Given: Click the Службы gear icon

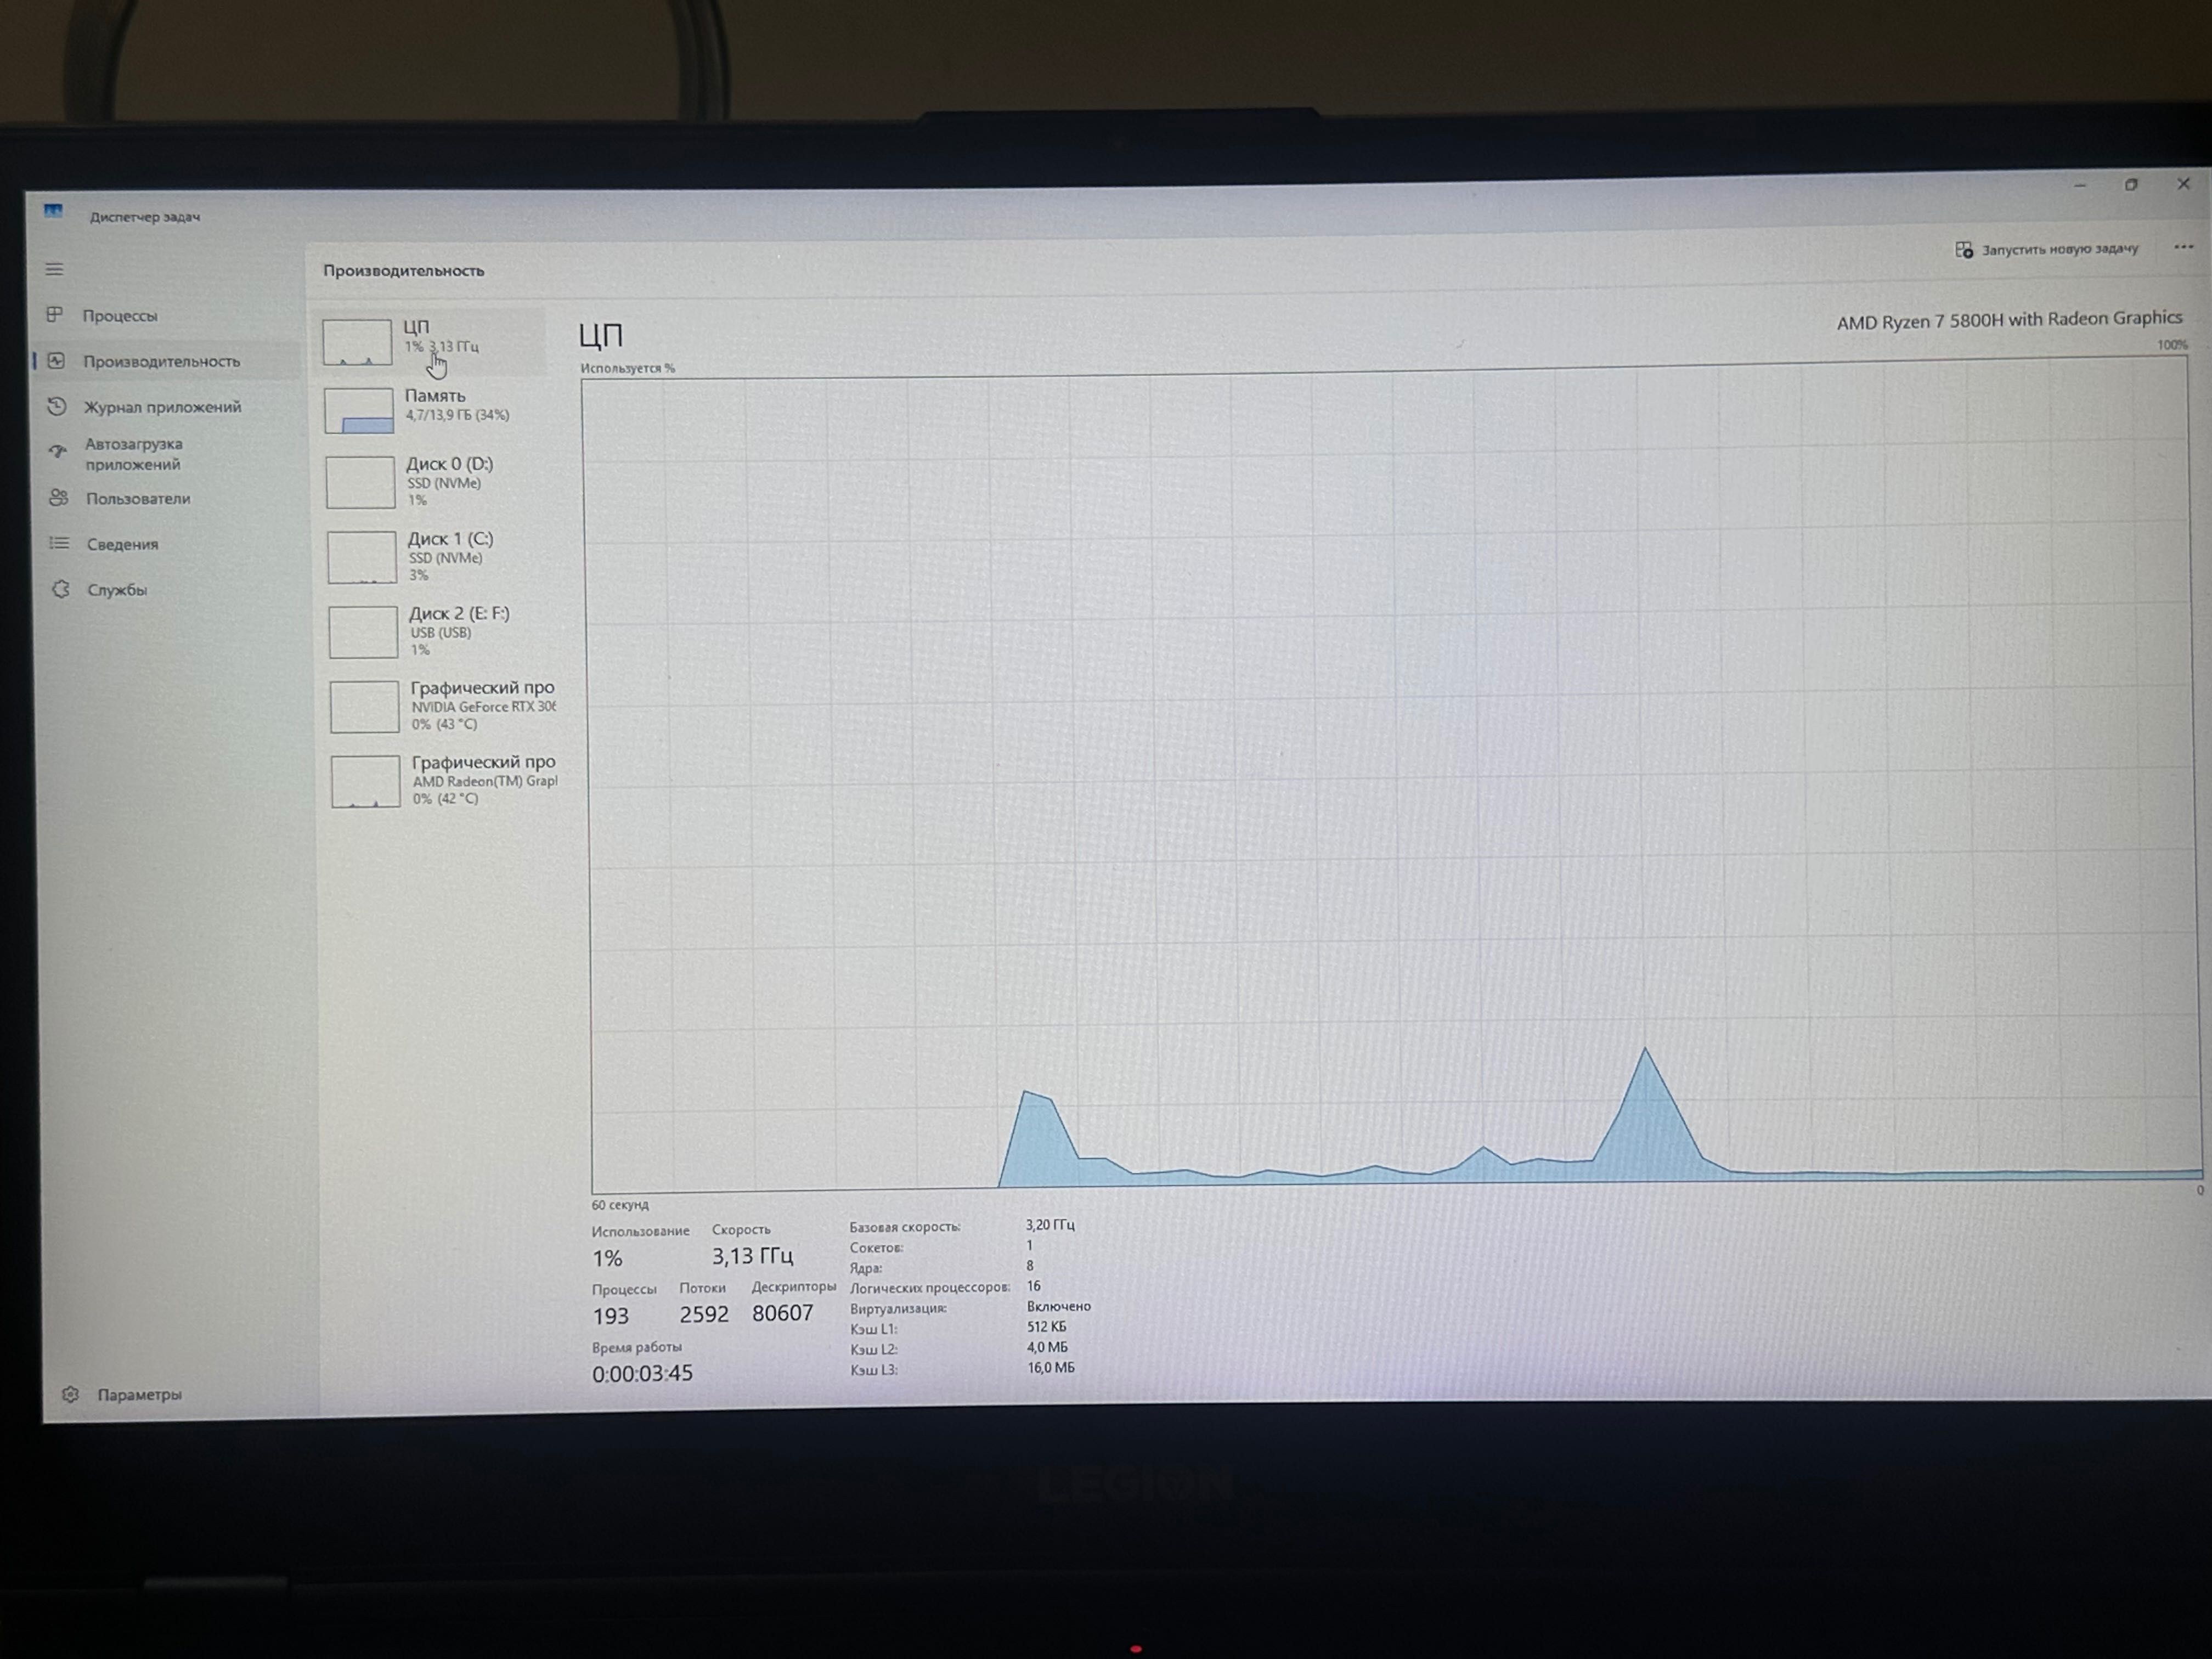Looking at the screenshot, I should point(61,589).
